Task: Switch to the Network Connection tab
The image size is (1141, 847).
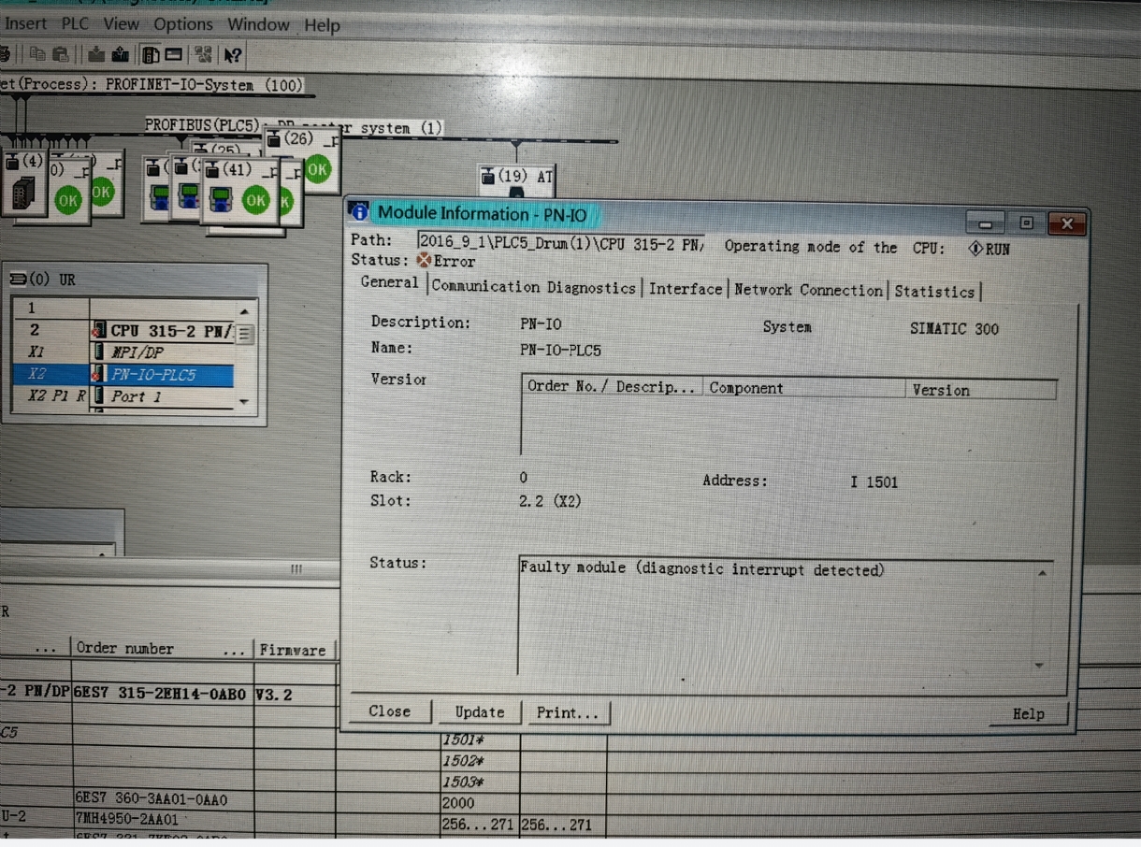Action: coord(809,291)
